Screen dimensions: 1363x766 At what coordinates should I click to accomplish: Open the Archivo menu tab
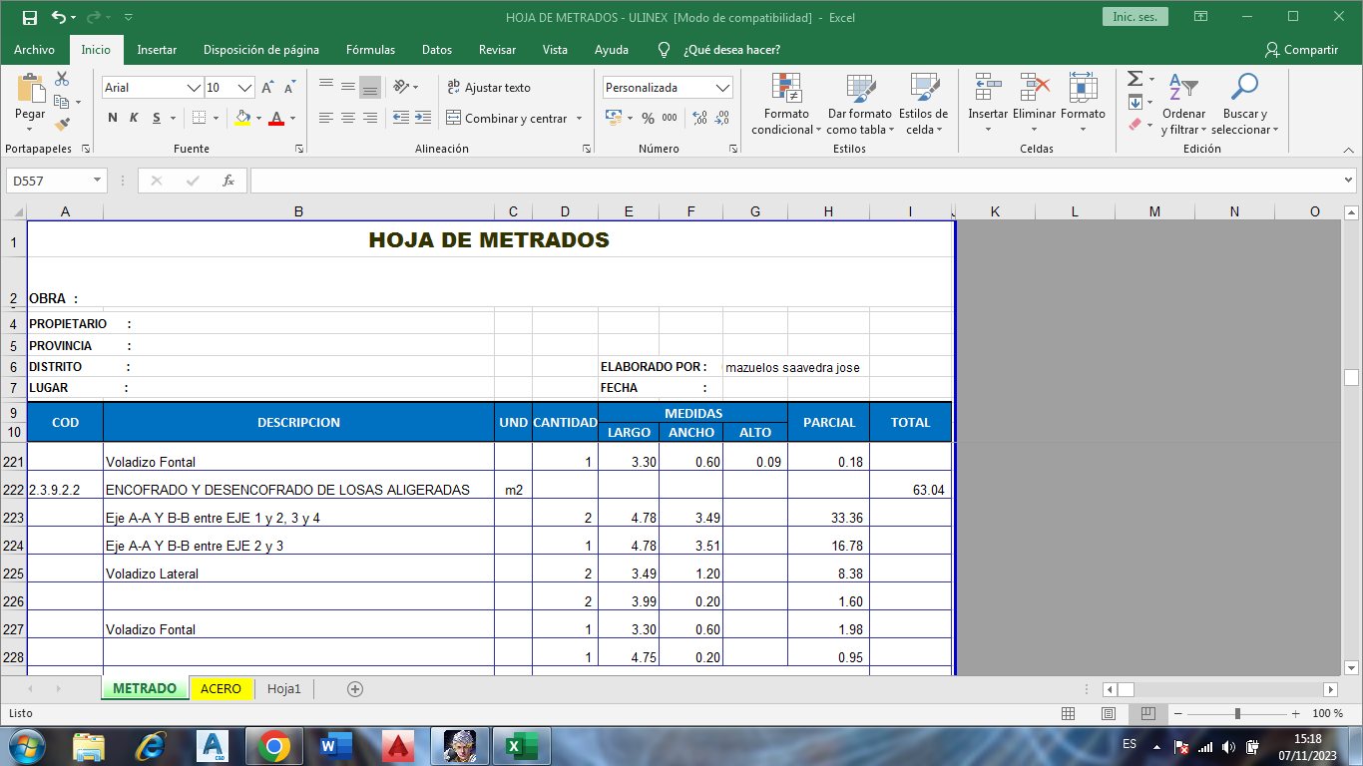click(34, 50)
